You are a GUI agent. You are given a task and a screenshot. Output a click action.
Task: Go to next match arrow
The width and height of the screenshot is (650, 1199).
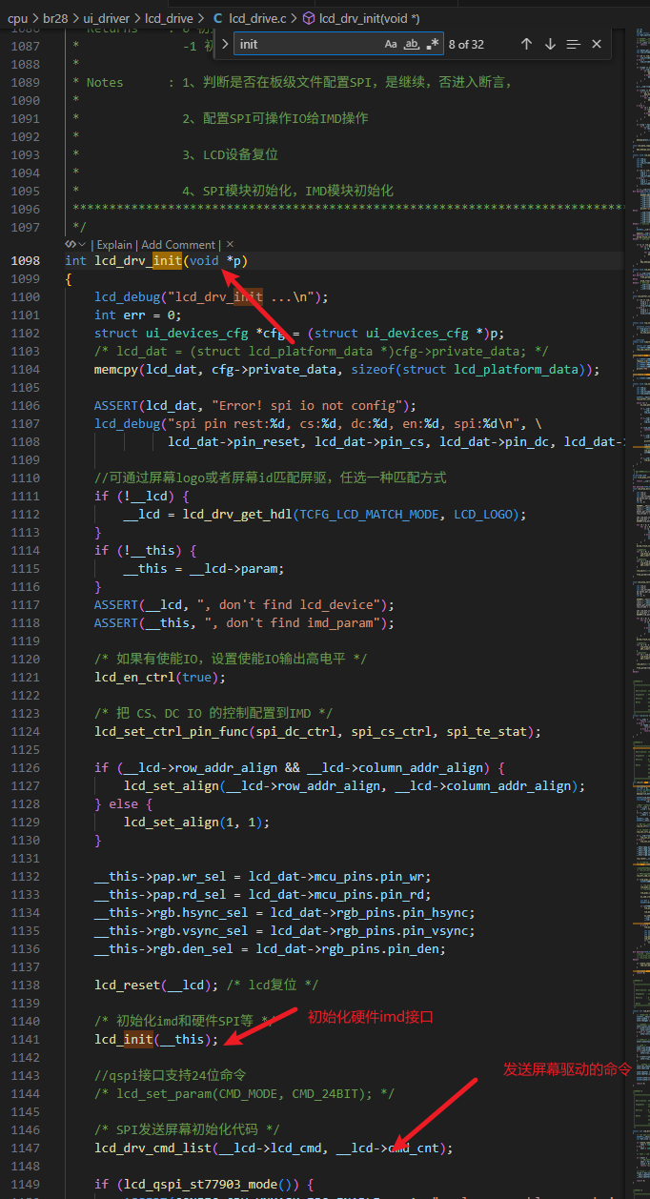pyautogui.click(x=550, y=44)
